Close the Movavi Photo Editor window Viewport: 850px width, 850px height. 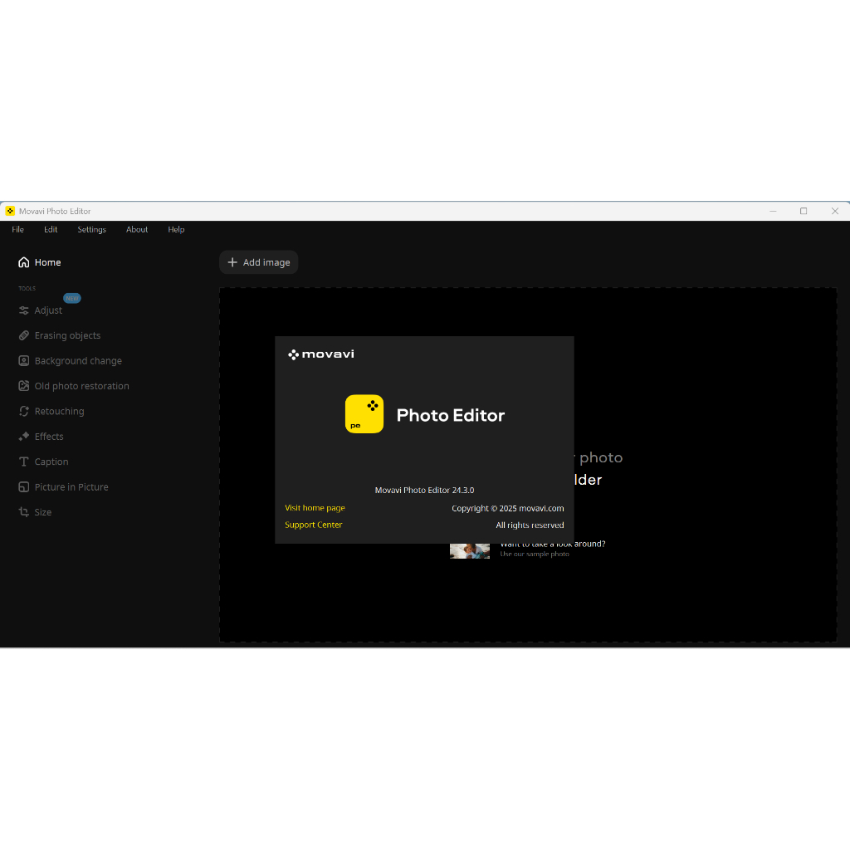pyautogui.click(x=835, y=211)
